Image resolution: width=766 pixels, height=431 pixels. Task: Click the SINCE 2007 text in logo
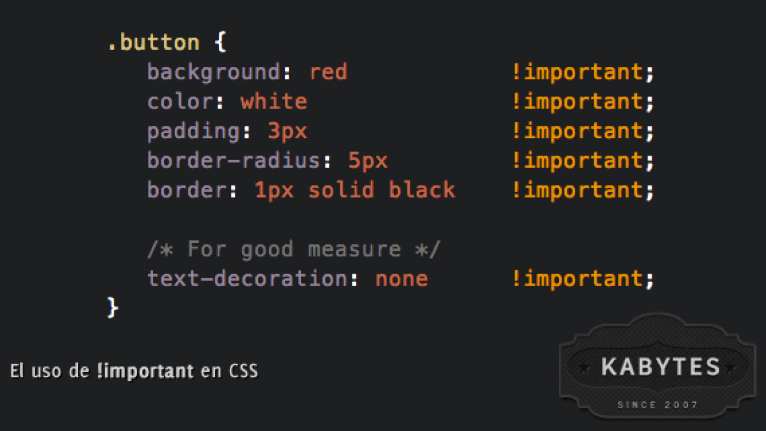(658, 405)
